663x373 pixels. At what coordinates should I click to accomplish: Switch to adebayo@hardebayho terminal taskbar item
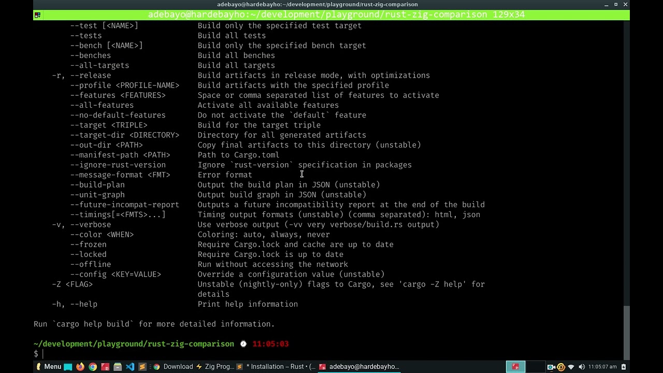click(359, 367)
